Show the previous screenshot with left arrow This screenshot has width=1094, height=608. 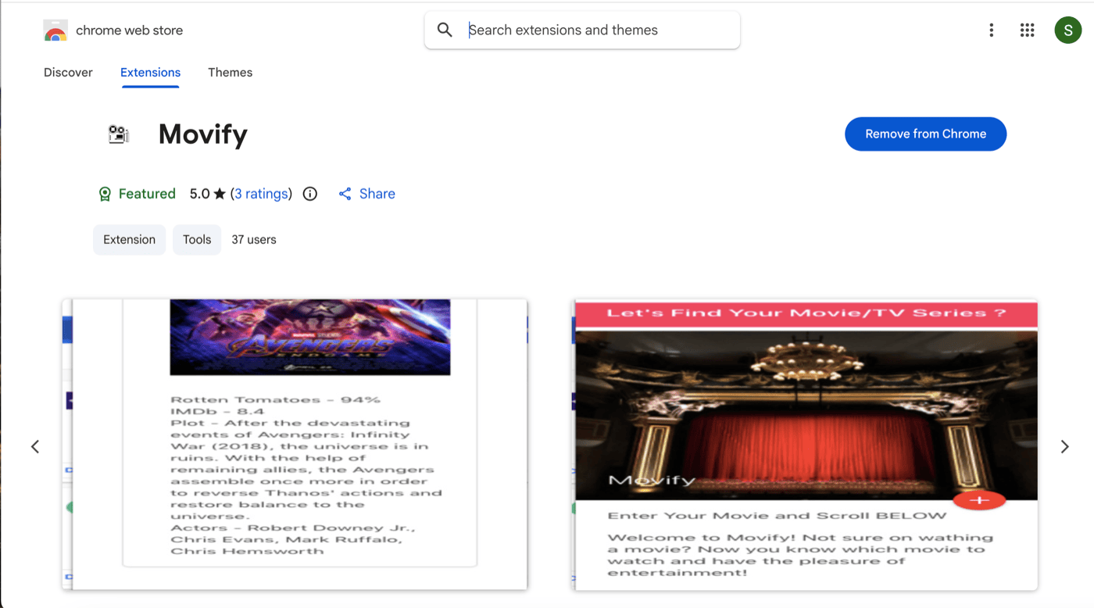[x=35, y=446]
